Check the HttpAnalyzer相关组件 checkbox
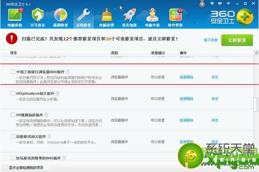 [x=13, y=93]
